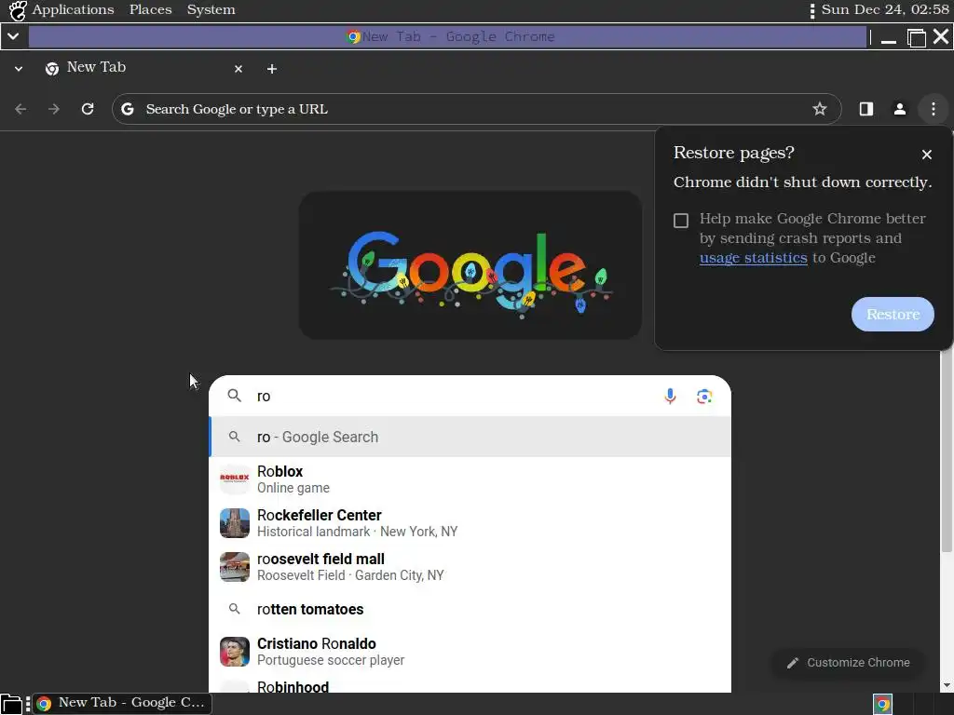The width and height of the screenshot is (954, 715).
Task: Click the GNOME foot logo
Action: pos(18,10)
